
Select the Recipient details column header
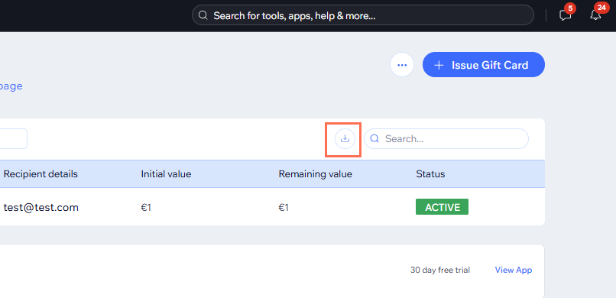[41, 174]
